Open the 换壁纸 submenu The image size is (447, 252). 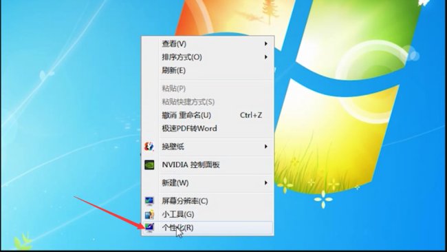click(x=208, y=147)
